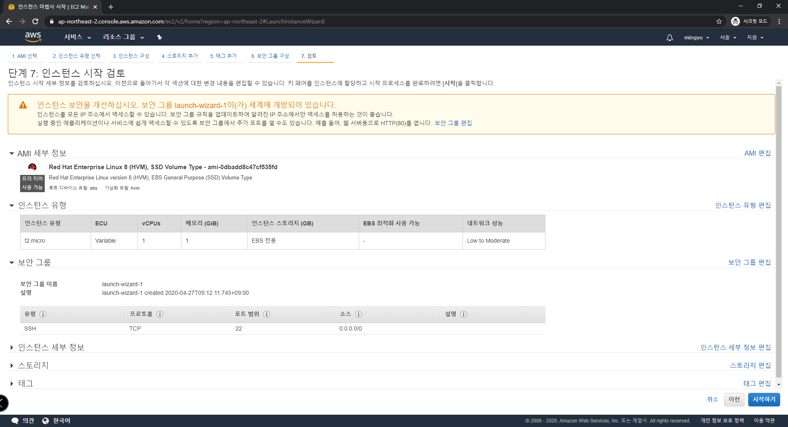Click t2.micro instance type cell
The width and height of the screenshot is (788, 427).
click(55, 241)
